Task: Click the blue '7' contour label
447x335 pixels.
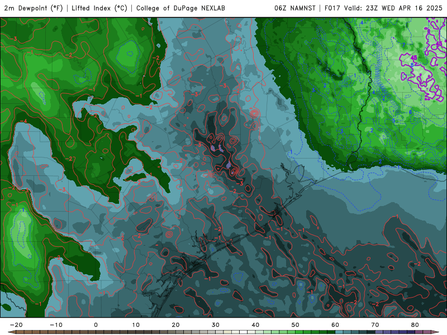Action: pyautogui.click(x=403, y=45)
